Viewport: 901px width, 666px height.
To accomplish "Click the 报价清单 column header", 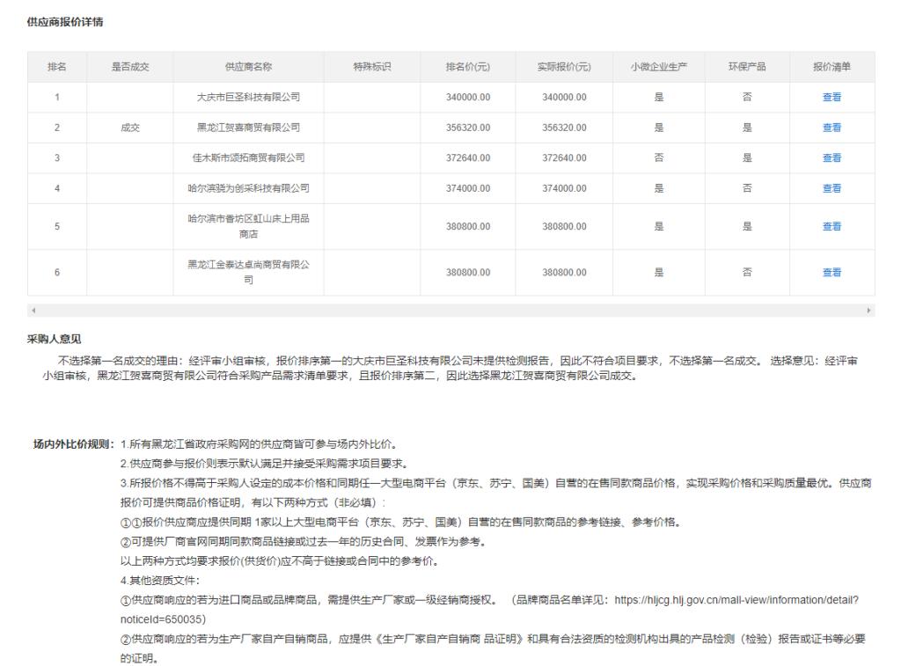I will [x=831, y=67].
